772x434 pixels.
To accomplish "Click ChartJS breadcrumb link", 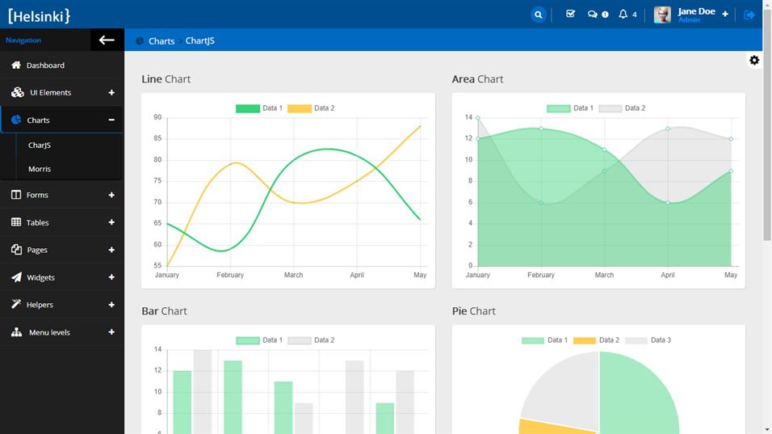I will coord(200,40).
